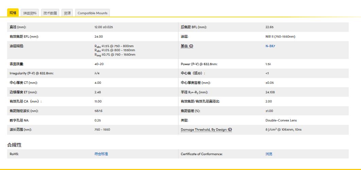
Task: Open the N-BK7 substrate link
Action: point(270,46)
